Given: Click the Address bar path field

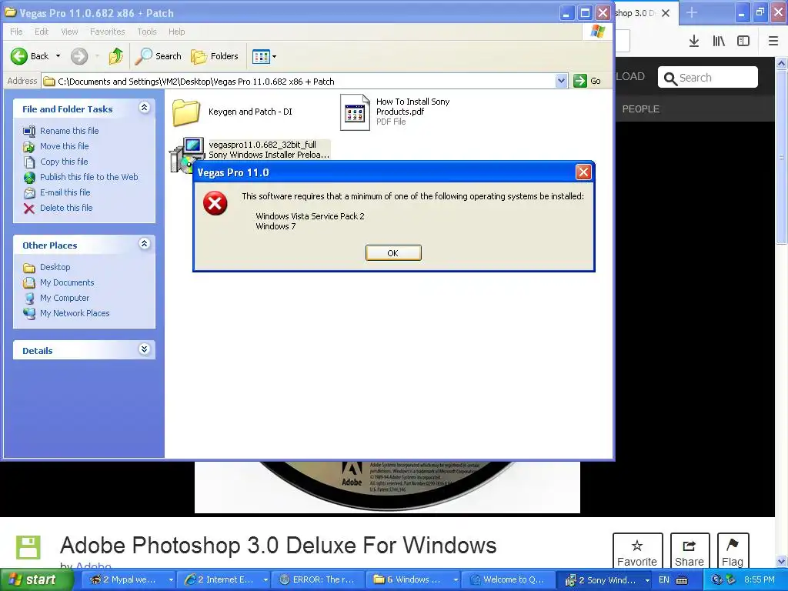Looking at the screenshot, I should [x=299, y=81].
